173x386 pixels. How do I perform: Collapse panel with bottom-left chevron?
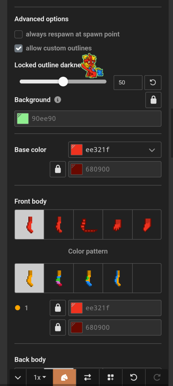point(18,377)
